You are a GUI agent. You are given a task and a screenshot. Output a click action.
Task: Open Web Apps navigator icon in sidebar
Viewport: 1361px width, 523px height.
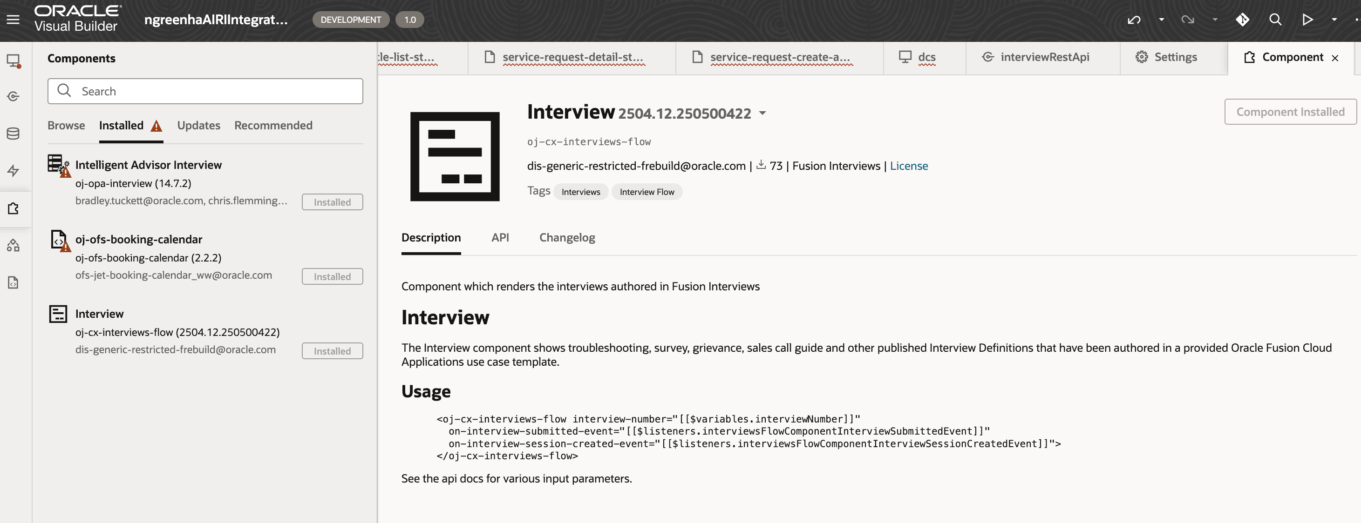[x=13, y=60]
